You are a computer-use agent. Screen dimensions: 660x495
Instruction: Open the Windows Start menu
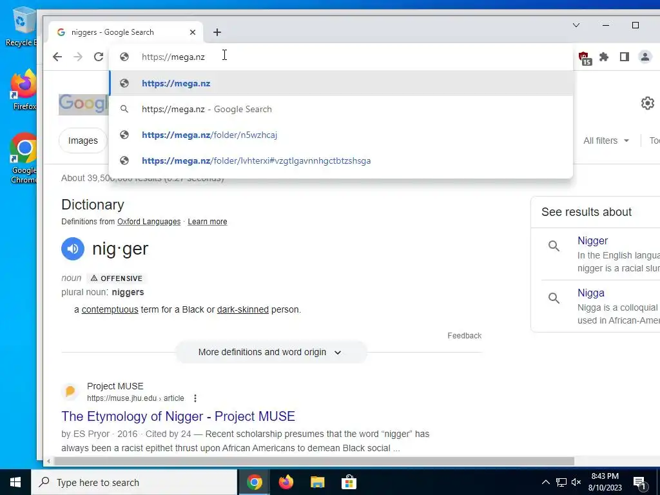pos(15,482)
